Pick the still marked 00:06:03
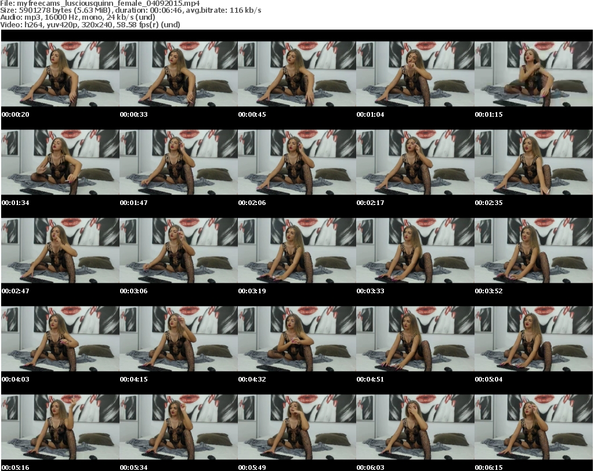Viewport: 594px width, 471px height. [415, 427]
